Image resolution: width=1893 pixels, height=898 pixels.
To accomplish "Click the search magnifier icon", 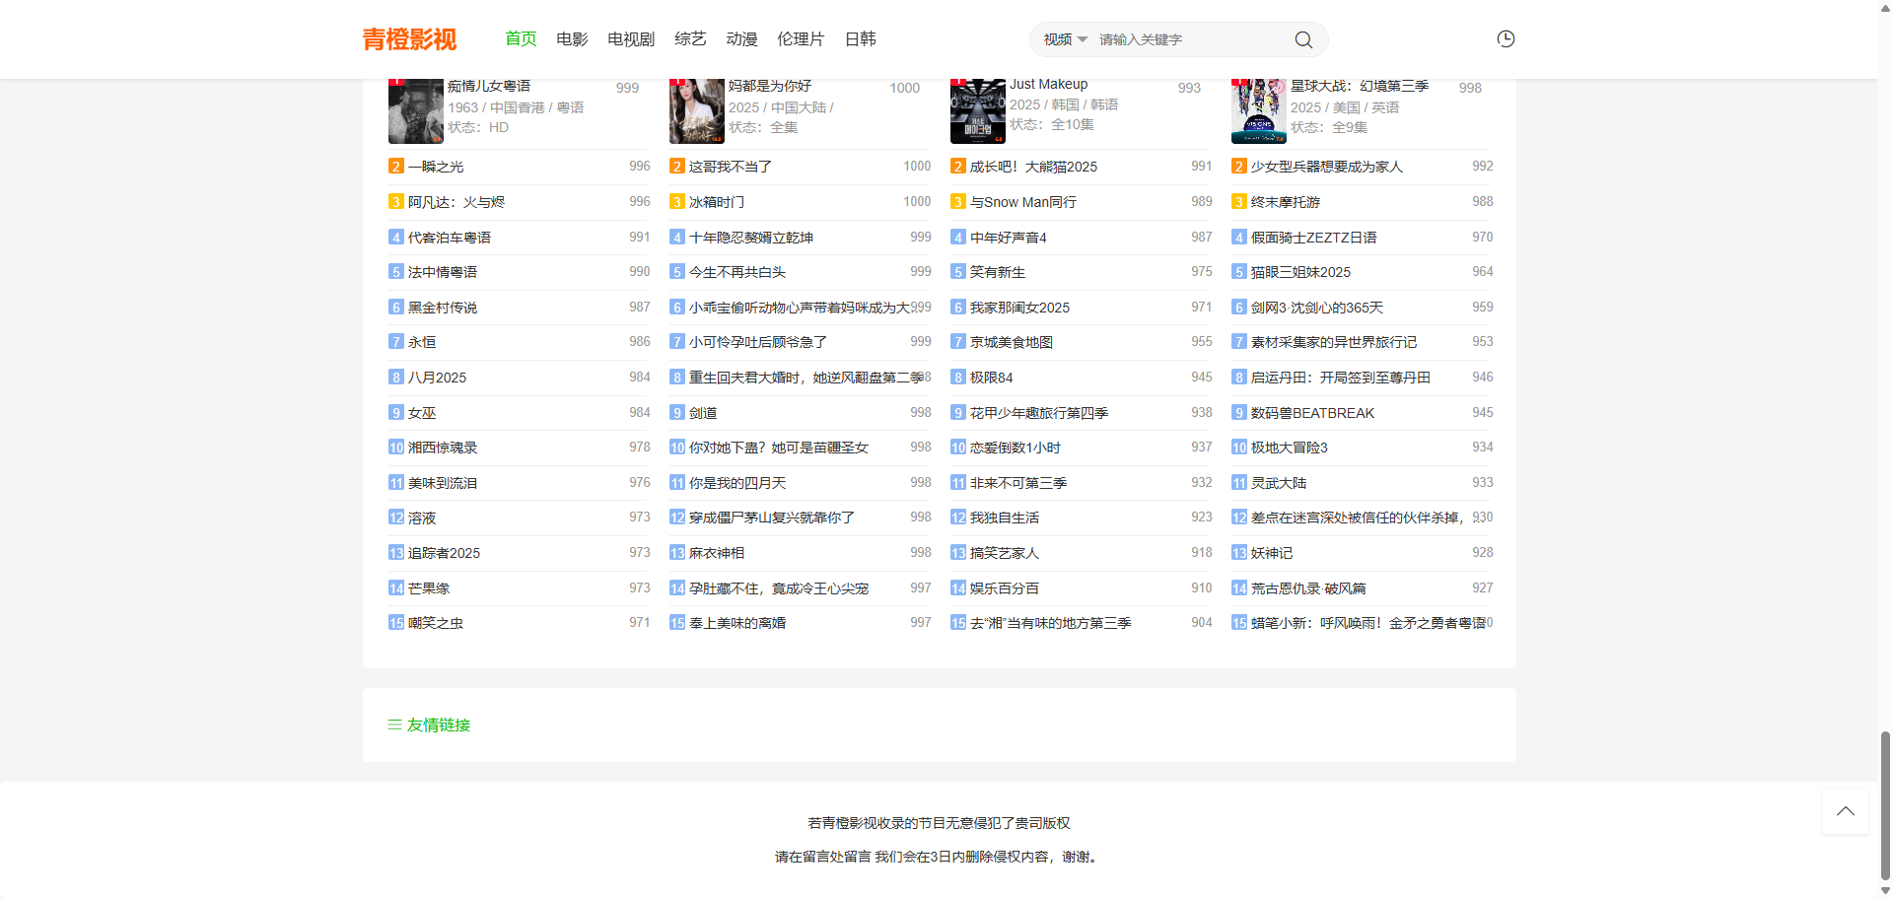I will point(1303,39).
